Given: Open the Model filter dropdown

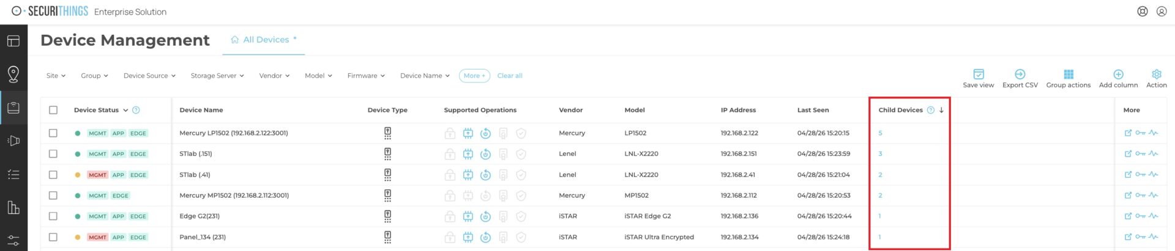Looking at the screenshot, I should [318, 76].
